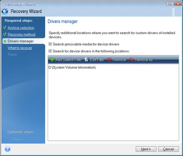183x156 pixels.
Task: Open help with the question mark icon
Action: coord(8,149)
